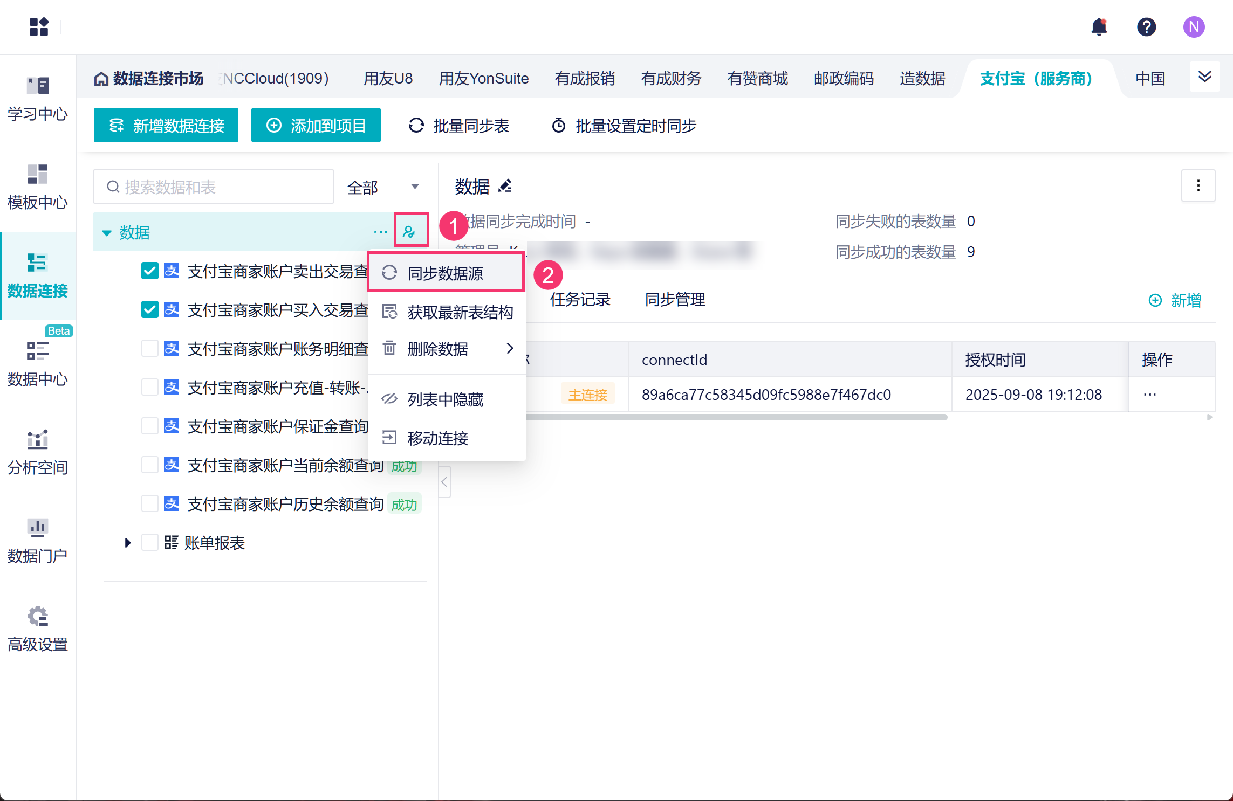
Task: Check the 账单报表 checkbox
Action: click(150, 542)
